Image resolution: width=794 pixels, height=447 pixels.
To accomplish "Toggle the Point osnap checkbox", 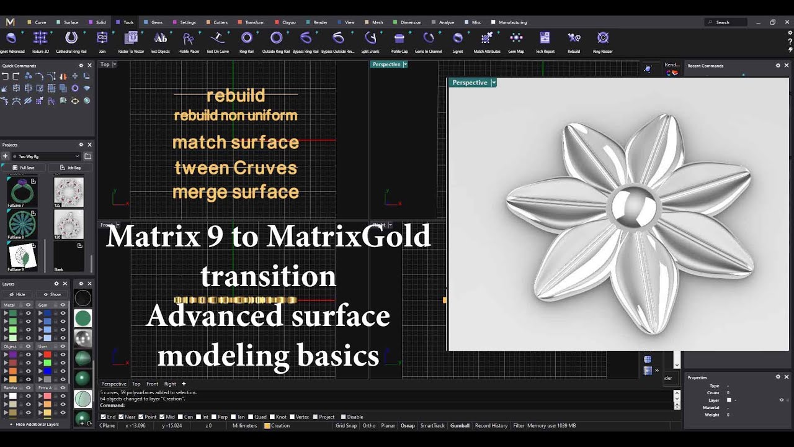I will (x=141, y=417).
